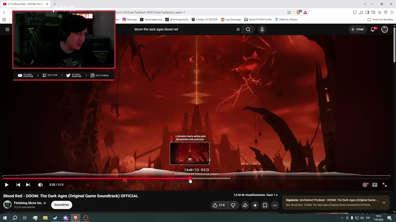Viewport: 396px width, 222px height.
Task: Open the Brave VPN shield icon
Action: click(x=386, y=12)
